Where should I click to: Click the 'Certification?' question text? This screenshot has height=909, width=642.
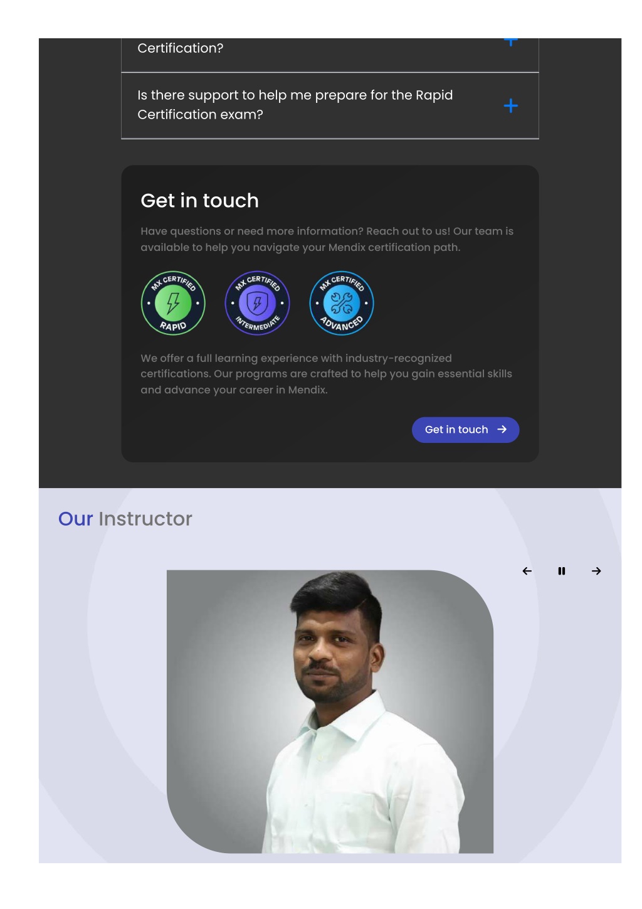click(x=180, y=48)
